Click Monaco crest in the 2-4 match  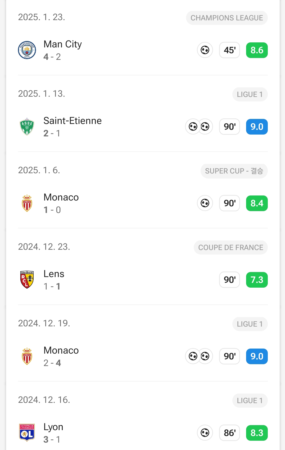coord(27,356)
